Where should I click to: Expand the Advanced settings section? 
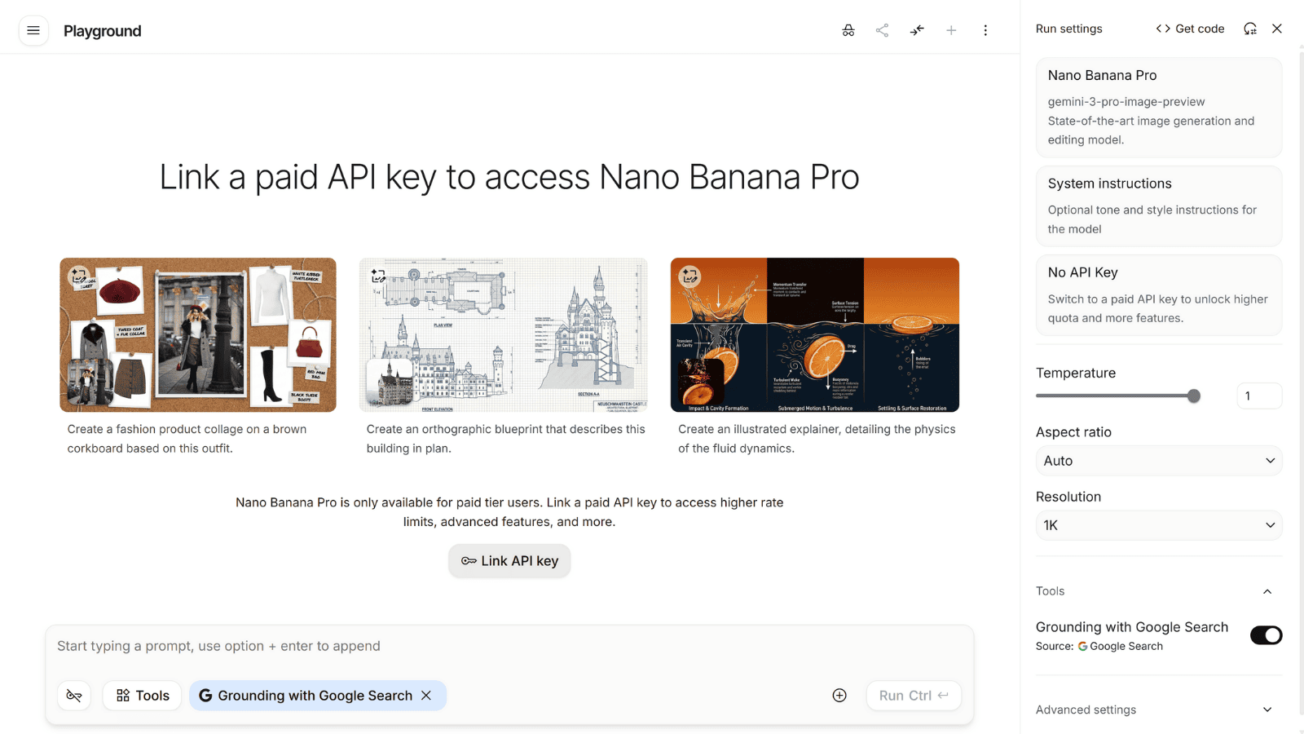[1158, 710]
